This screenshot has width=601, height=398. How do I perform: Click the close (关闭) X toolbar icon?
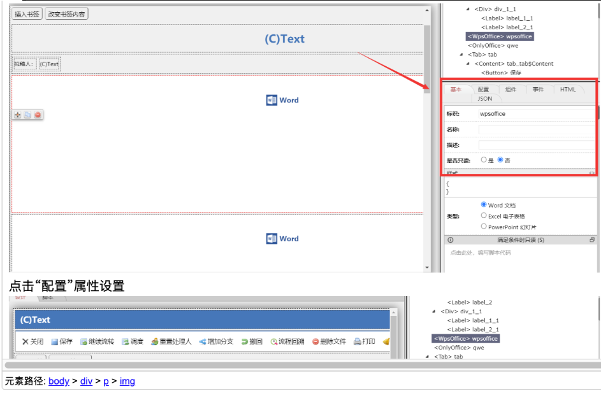[x=25, y=342]
